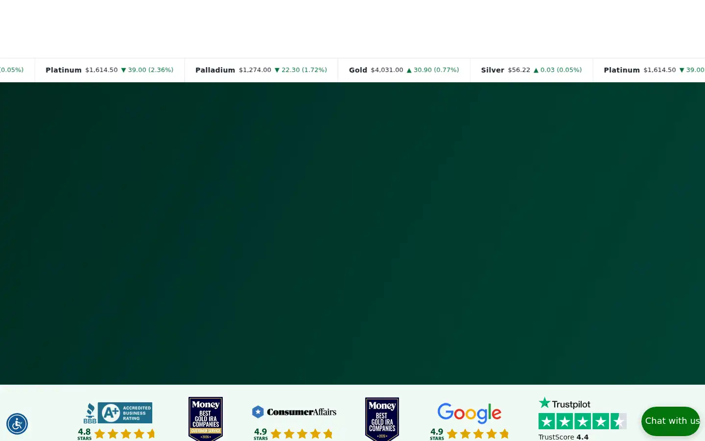The height and width of the screenshot is (441, 705).
Task: Open the Trustpilot logo
Action: 564,404
